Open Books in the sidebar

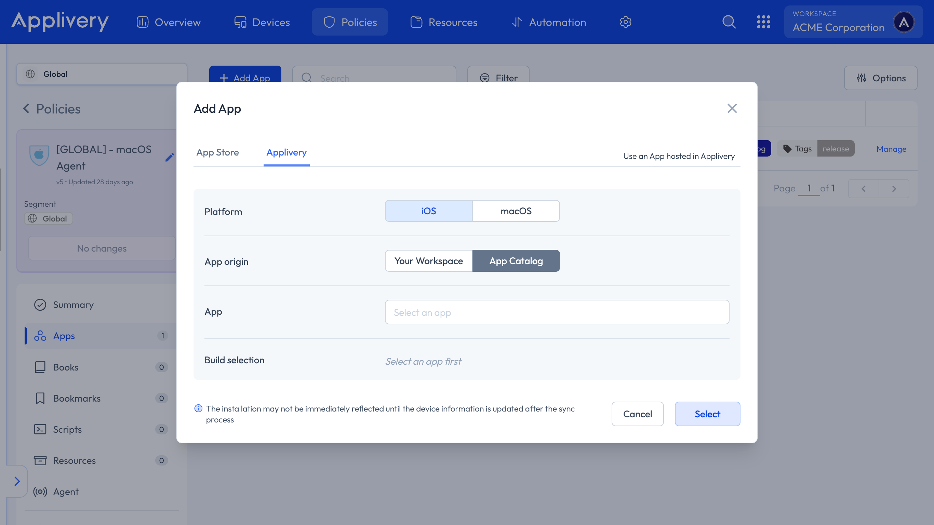[101, 367]
